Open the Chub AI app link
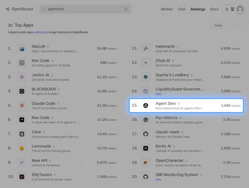Image resolution: width=249 pixels, height=188 pixels. click(163, 61)
